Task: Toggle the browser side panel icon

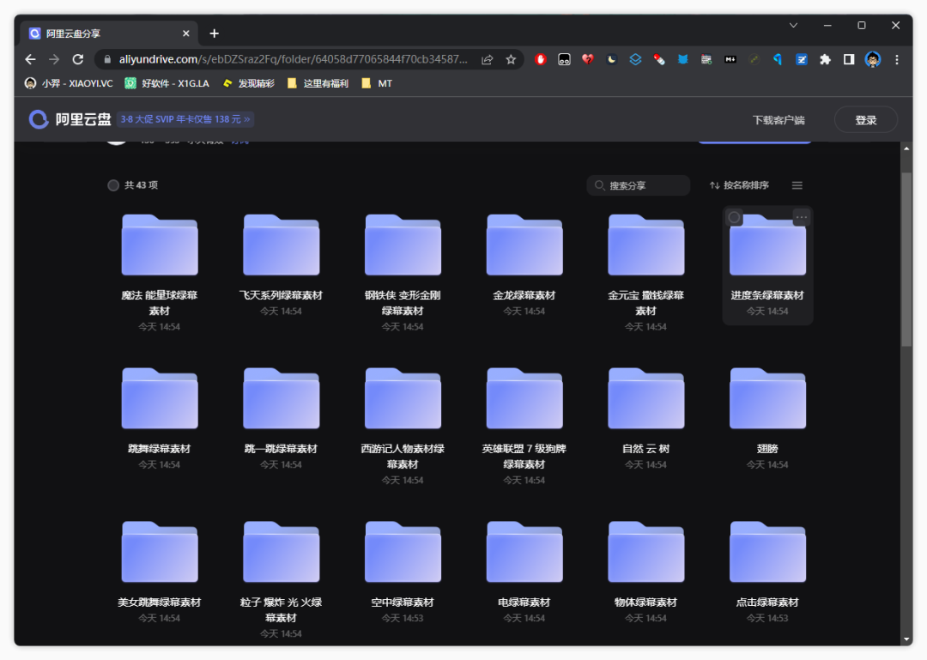Action: (x=848, y=59)
